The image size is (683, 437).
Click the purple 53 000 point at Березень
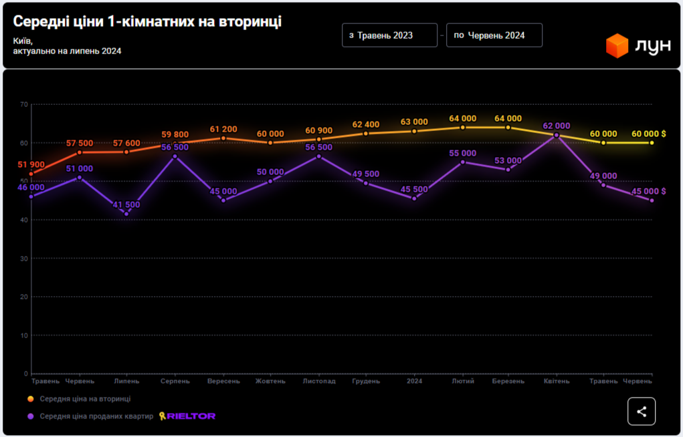click(x=508, y=170)
